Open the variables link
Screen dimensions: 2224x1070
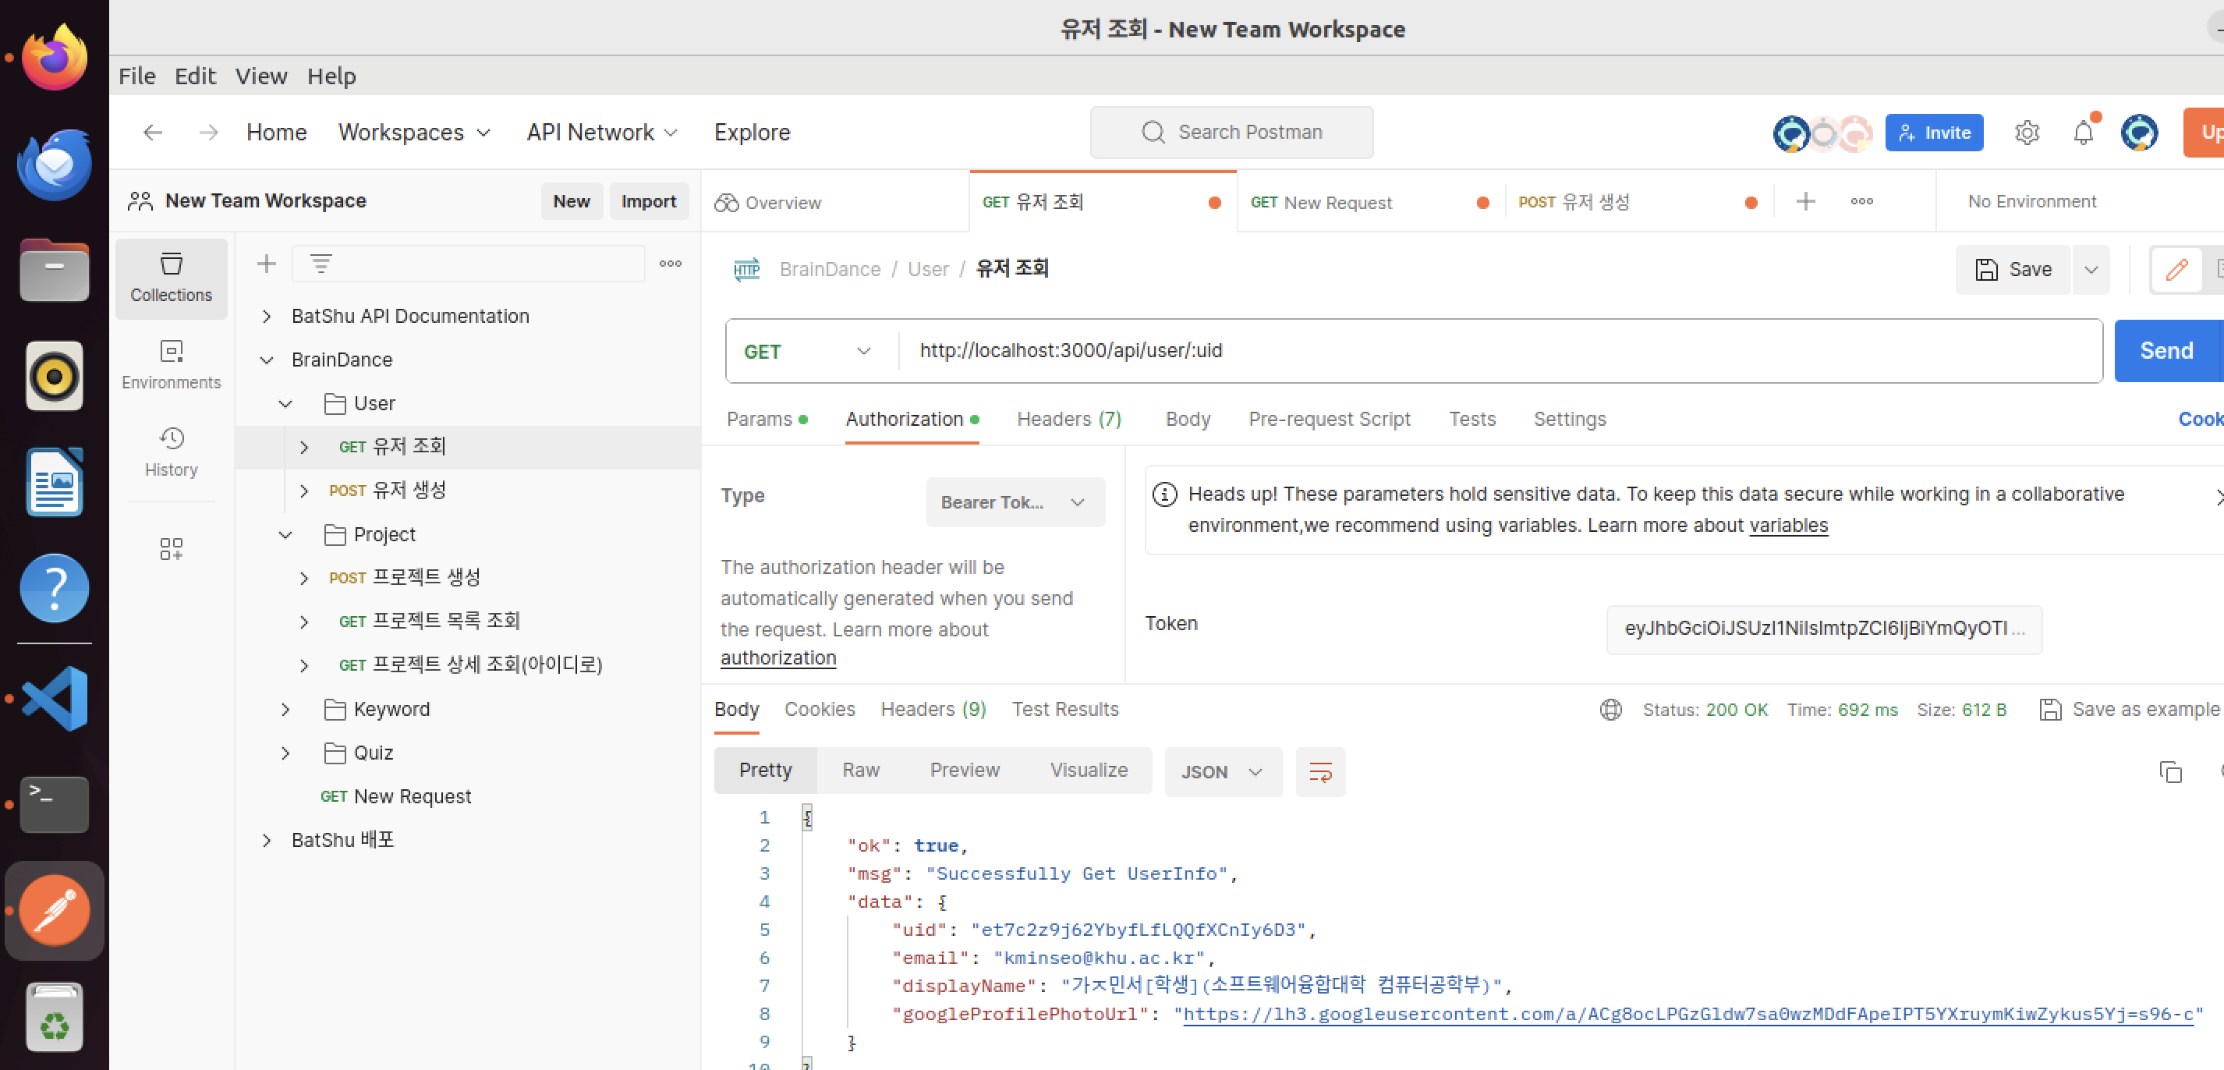point(1788,525)
